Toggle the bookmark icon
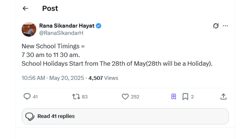244x139 pixels. (x=185, y=97)
